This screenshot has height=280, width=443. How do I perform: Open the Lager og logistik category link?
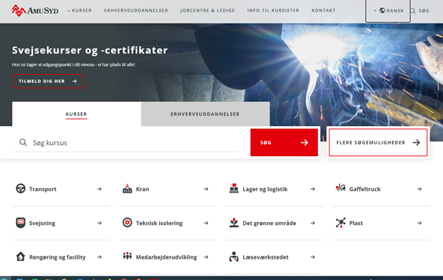(274, 189)
